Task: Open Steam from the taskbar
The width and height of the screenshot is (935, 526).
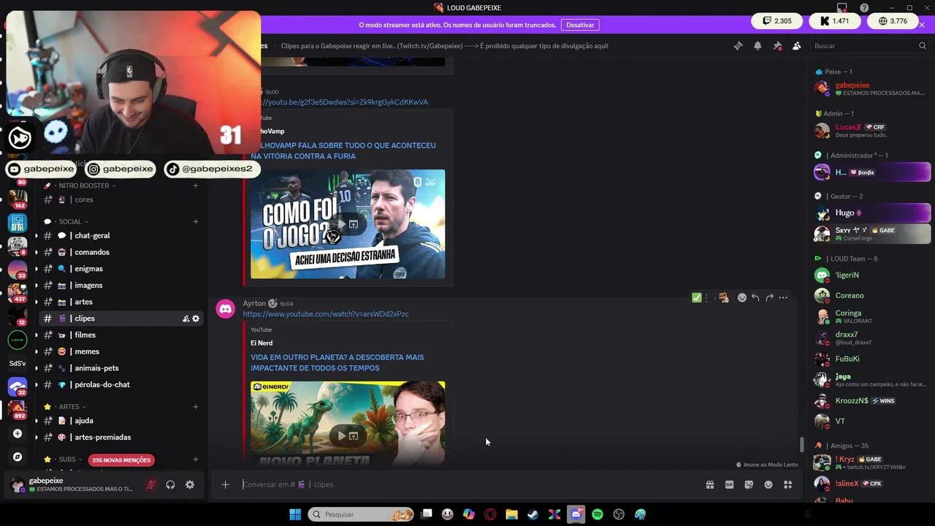Action: [533, 514]
